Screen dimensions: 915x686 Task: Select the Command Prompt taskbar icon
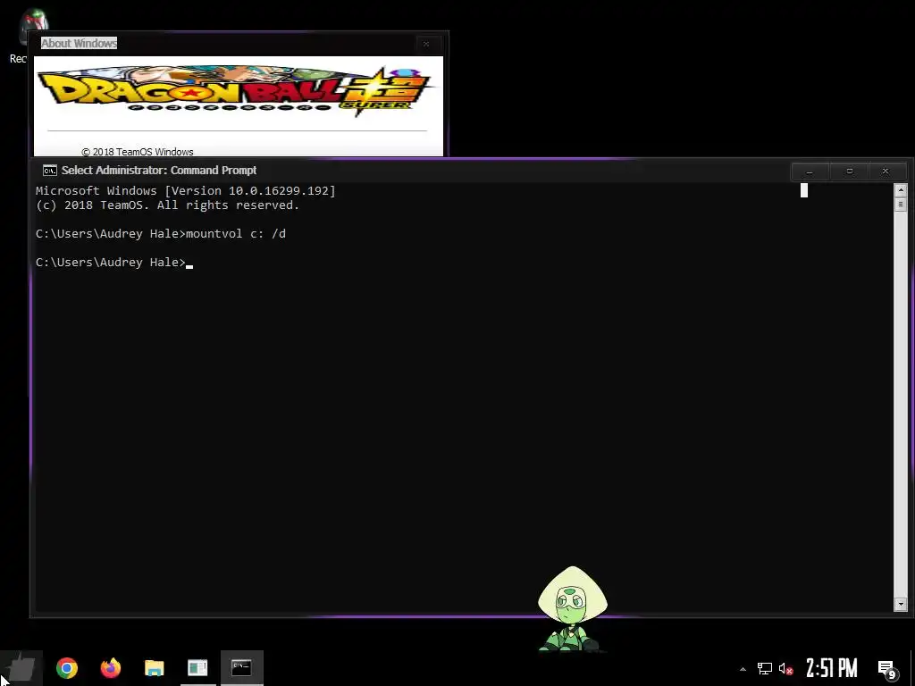pos(241,668)
